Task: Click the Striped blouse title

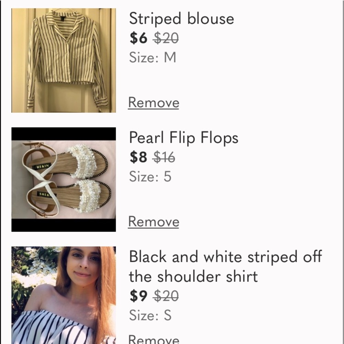Action: click(x=181, y=19)
